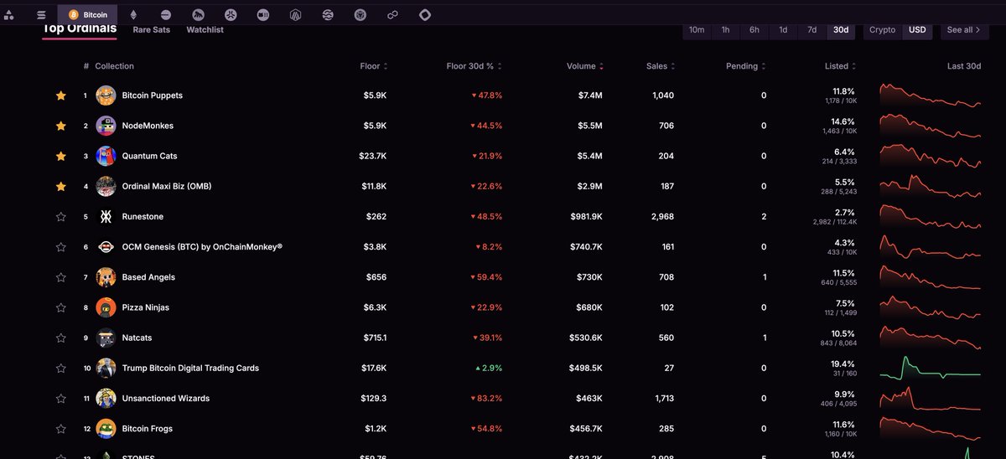
Task: Open the Runestone collection name
Action: 143,217
